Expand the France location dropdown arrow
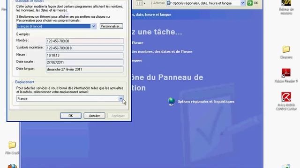The height and width of the screenshot is (168, 300). point(121,98)
